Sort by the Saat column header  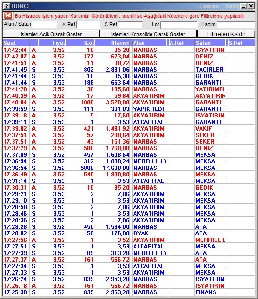coord(16,43)
